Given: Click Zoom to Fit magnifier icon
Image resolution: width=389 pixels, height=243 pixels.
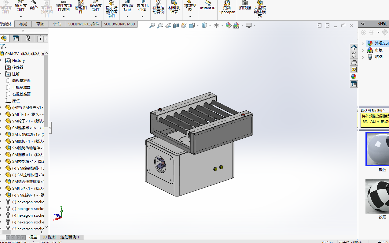Looking at the screenshot, I should pos(152,26).
